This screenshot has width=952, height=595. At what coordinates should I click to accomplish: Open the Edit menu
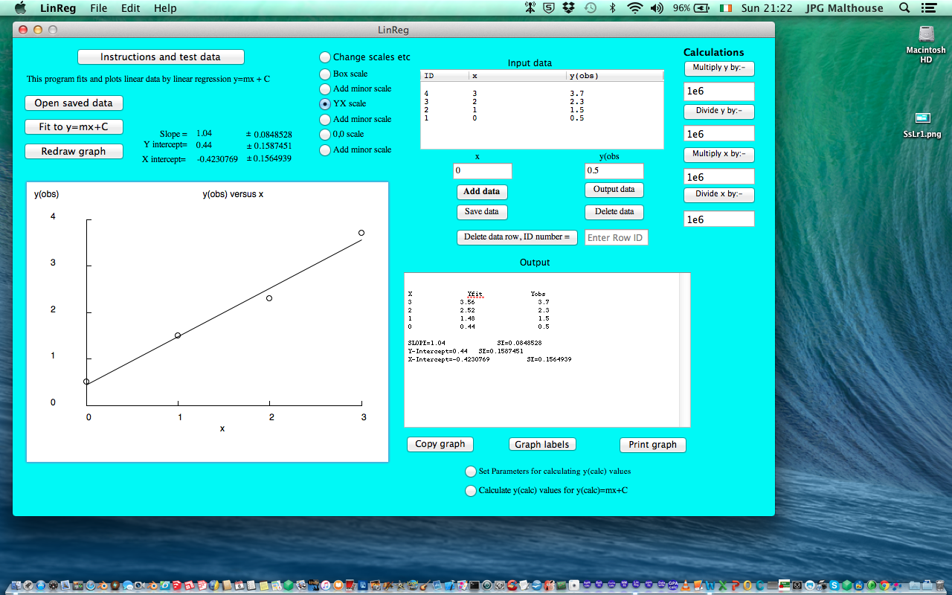[131, 8]
